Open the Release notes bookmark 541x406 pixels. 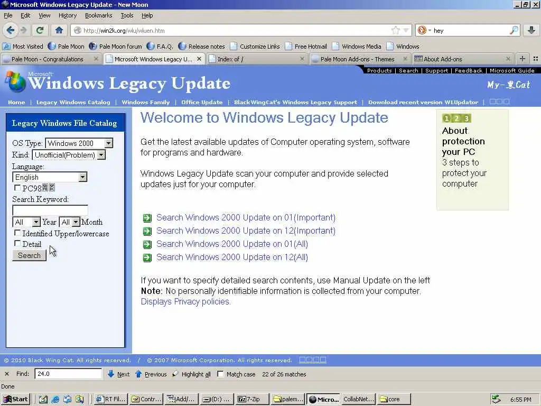201,47
